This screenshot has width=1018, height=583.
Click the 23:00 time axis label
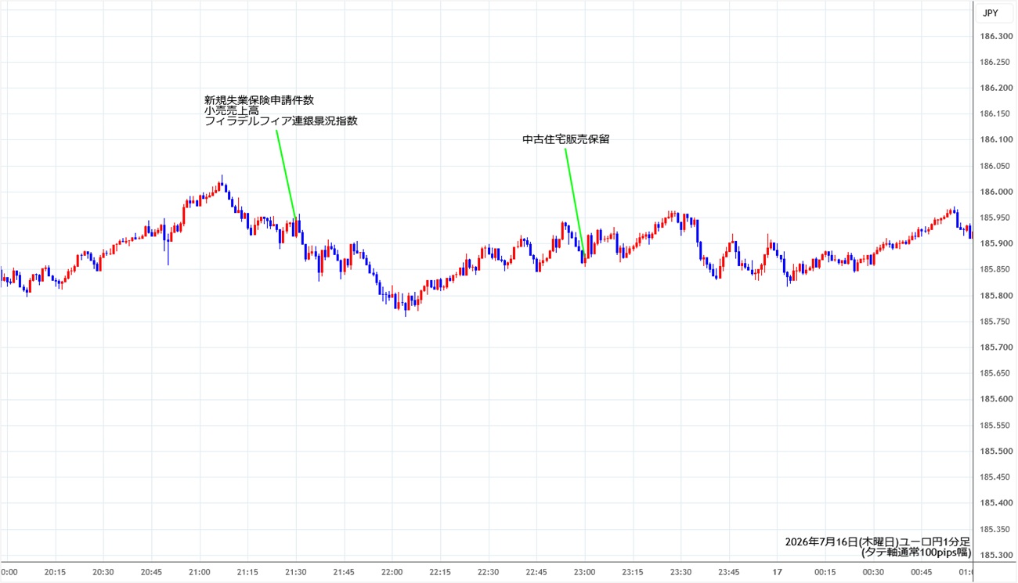(x=586, y=572)
